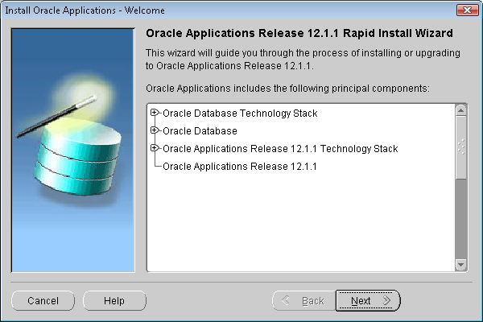Image resolution: width=483 pixels, height=322 pixels.
Task: Select Oracle Applications Release 12.1.1 Technology Stack text
Action: pyautogui.click(x=280, y=149)
